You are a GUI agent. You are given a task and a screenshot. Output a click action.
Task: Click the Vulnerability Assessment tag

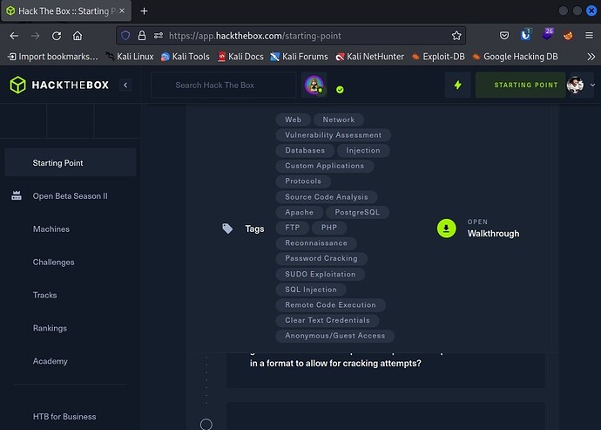coord(333,135)
